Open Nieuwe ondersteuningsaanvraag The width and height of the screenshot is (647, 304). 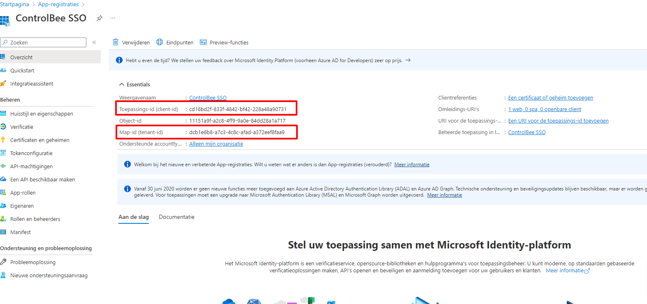pos(49,275)
